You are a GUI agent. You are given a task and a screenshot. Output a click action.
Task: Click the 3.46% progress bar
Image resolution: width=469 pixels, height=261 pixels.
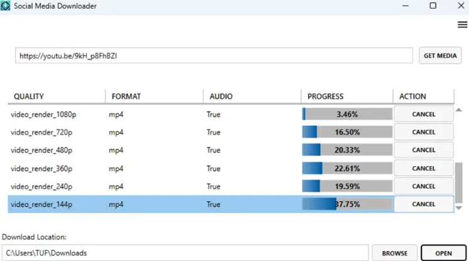tap(347, 114)
